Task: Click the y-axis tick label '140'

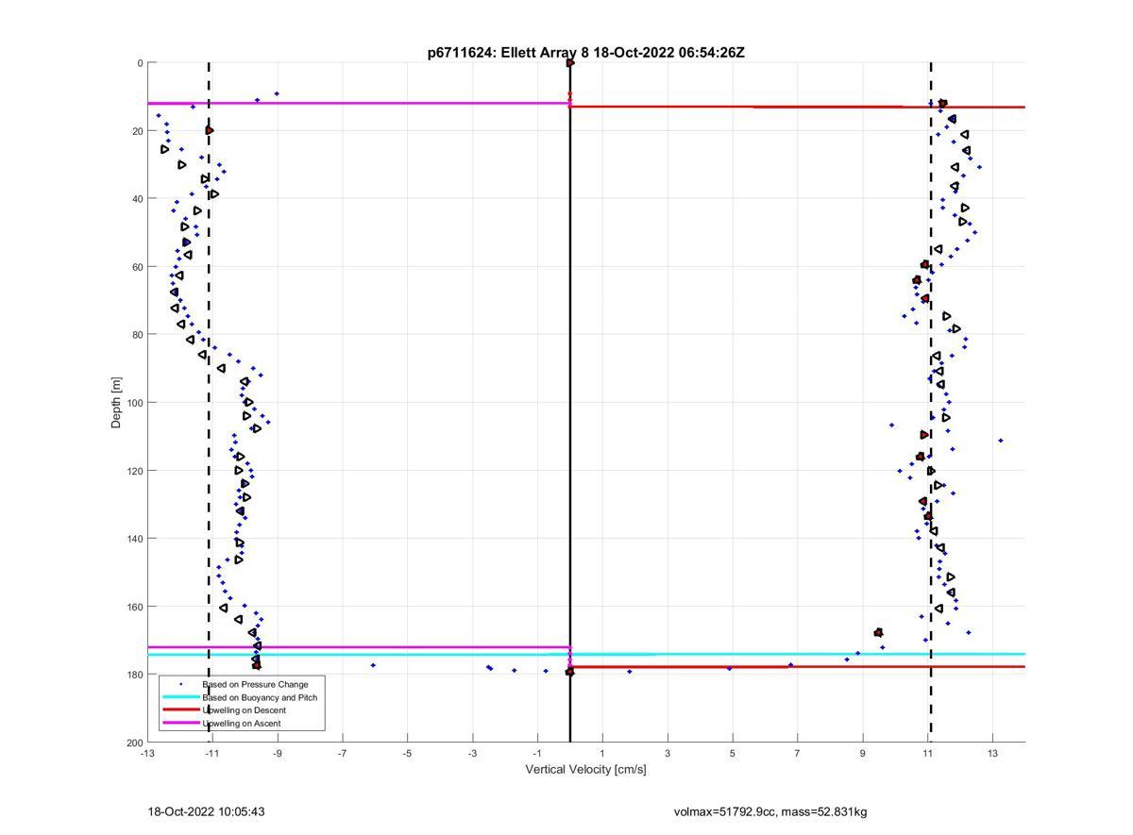Action: coord(135,539)
